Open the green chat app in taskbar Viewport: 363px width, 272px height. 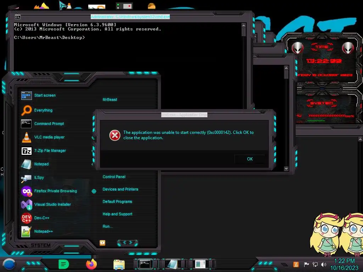coord(64,264)
